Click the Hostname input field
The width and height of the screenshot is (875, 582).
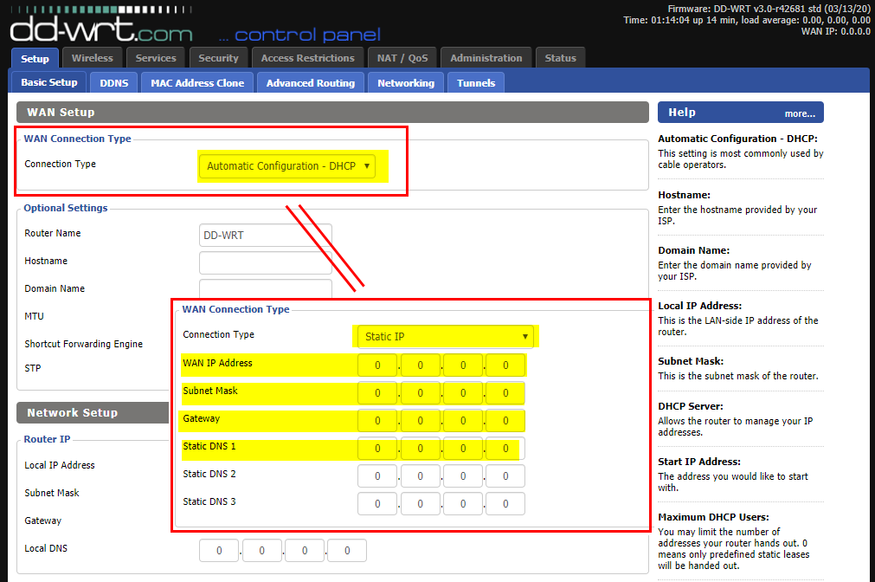(x=266, y=262)
